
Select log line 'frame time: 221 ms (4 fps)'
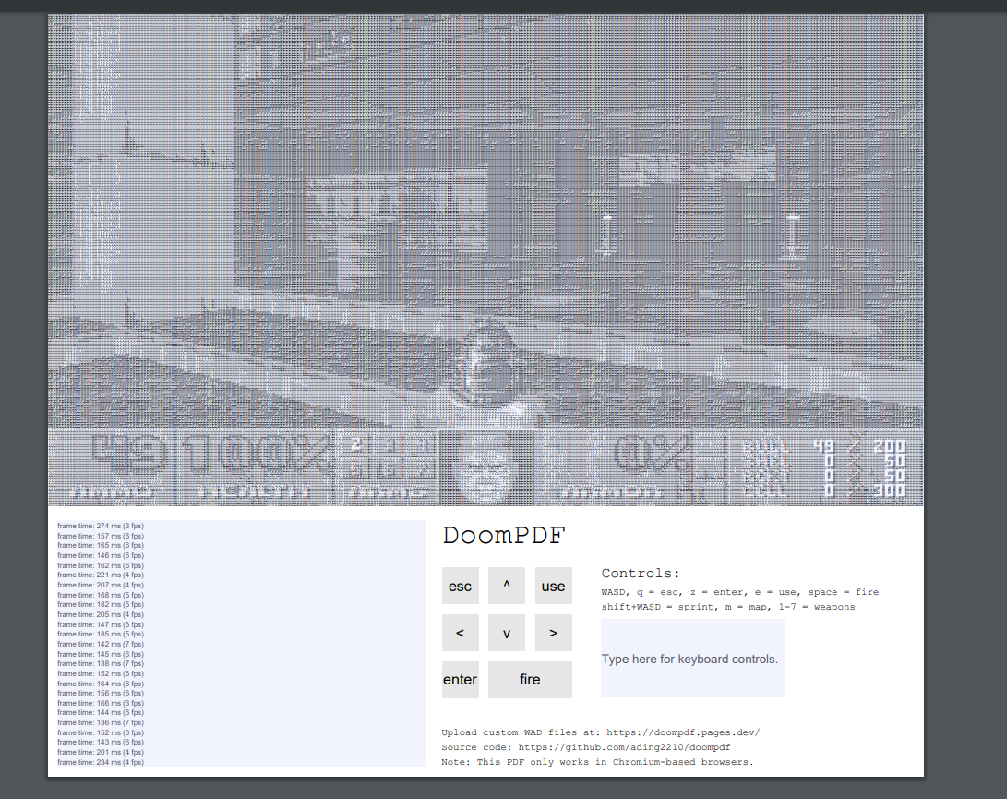(x=101, y=575)
